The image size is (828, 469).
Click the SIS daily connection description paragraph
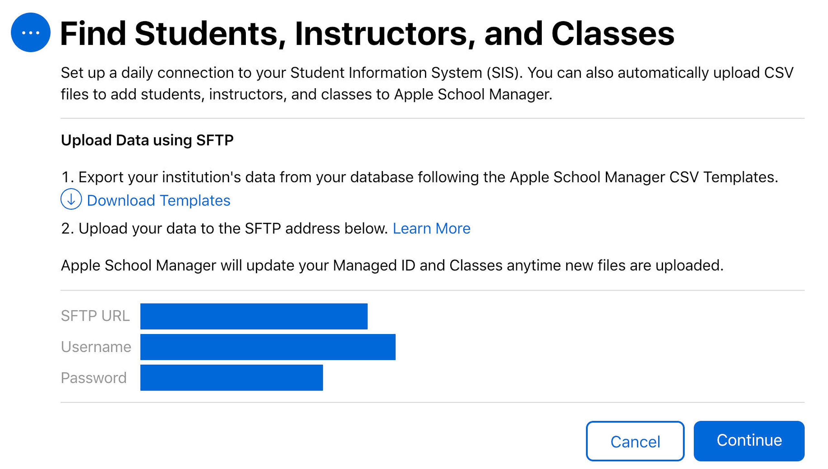tap(427, 83)
